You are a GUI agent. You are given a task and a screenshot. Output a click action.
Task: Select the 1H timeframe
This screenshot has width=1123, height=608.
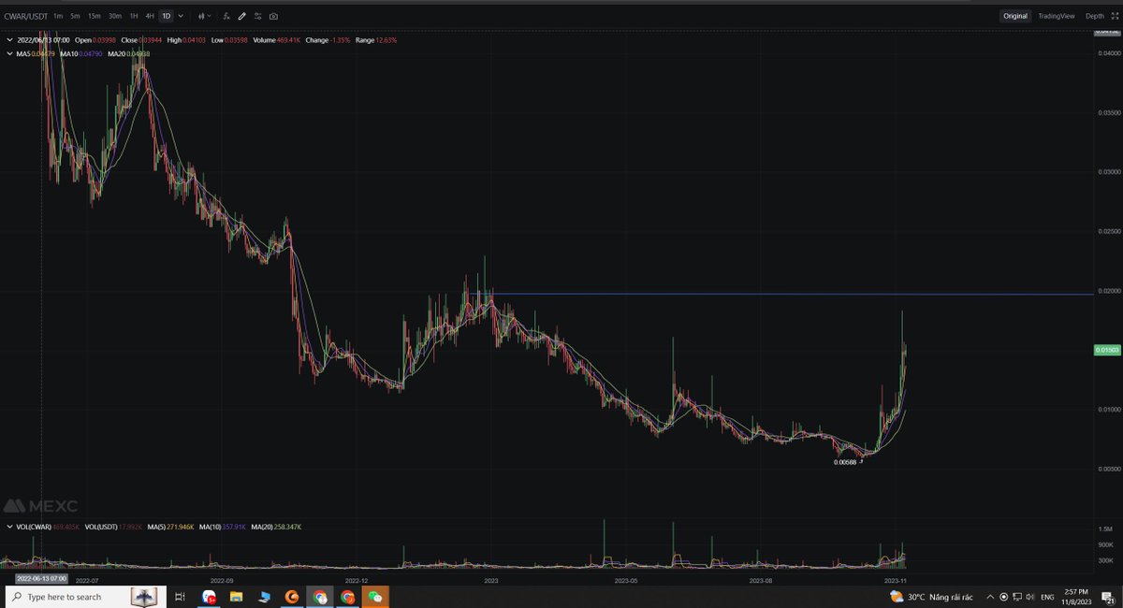134,16
